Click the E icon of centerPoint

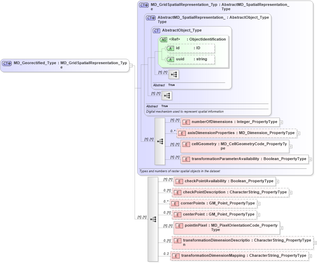click(179, 214)
